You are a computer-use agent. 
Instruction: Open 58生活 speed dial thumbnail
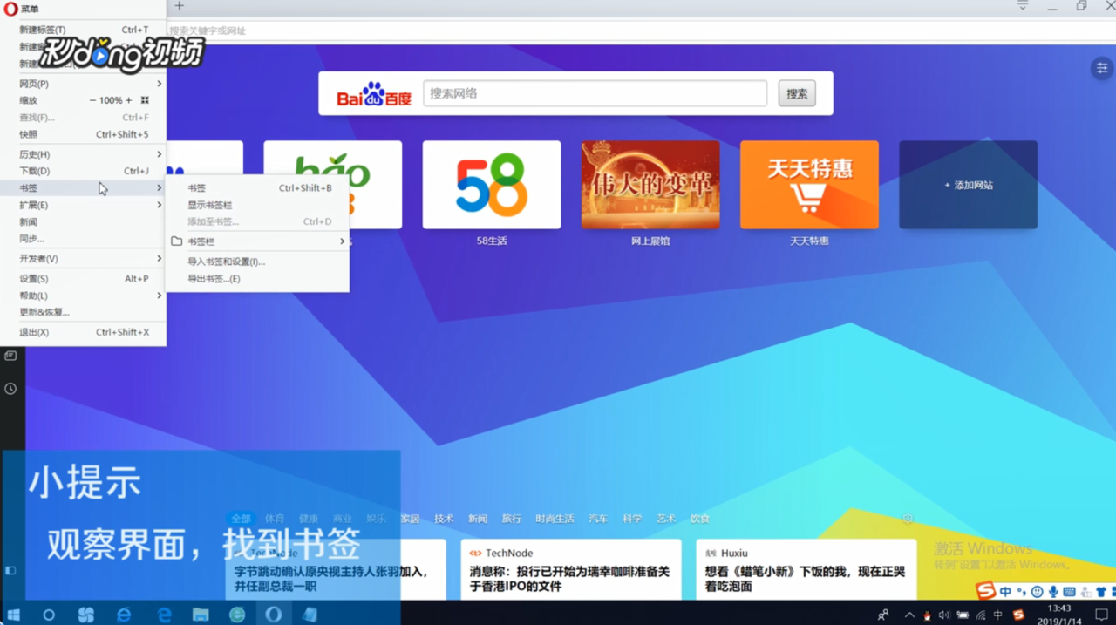(492, 185)
